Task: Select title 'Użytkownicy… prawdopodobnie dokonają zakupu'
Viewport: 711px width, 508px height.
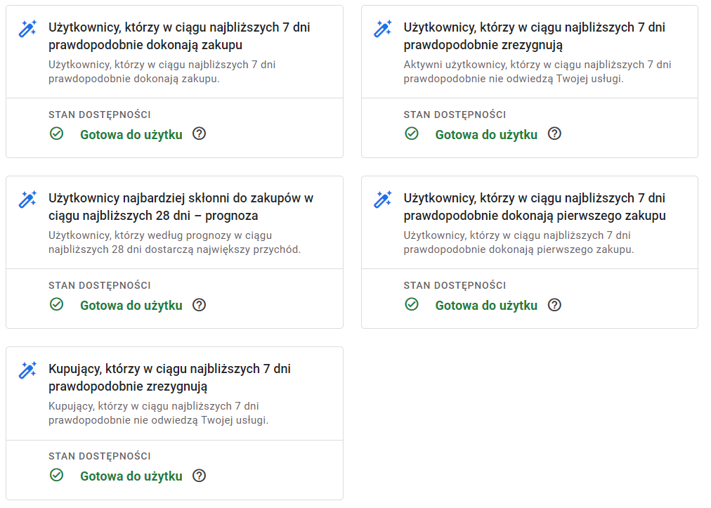Action: [x=179, y=36]
